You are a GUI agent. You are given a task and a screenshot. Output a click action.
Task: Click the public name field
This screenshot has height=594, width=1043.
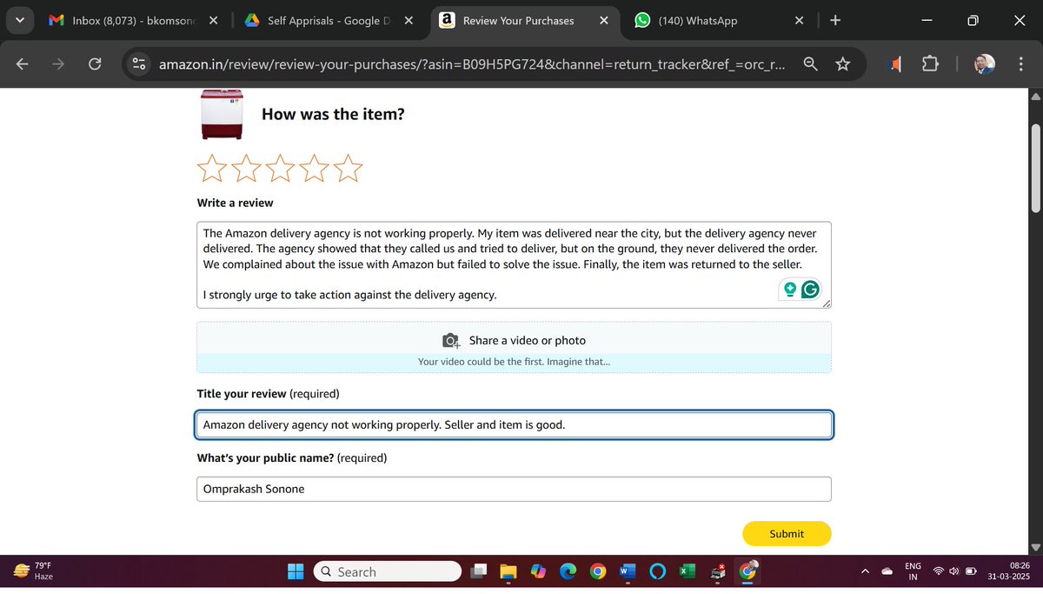pyautogui.click(x=514, y=489)
